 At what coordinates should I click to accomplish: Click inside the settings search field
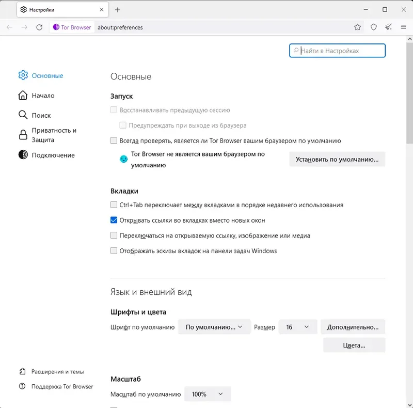[337, 51]
